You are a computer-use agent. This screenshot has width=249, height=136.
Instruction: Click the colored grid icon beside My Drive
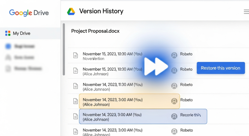[8, 33]
